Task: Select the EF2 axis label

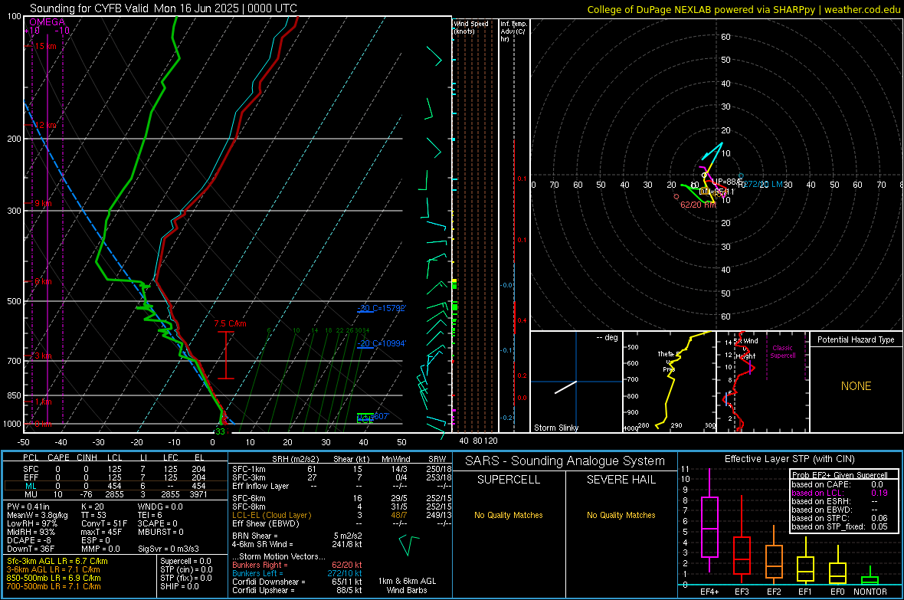Action: point(774,592)
